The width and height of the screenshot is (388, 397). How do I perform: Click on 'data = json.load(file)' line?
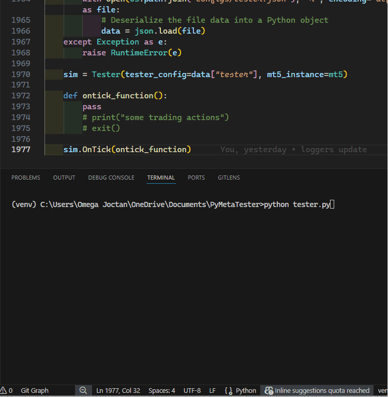pyautogui.click(x=153, y=31)
